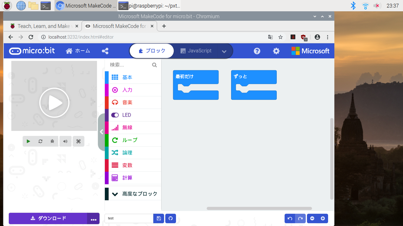Restart the simulator
Screen dimensions: 403x226
[x=40, y=141]
